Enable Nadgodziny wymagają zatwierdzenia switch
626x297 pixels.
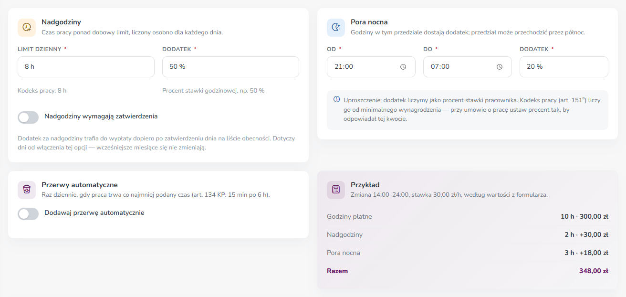(28, 117)
